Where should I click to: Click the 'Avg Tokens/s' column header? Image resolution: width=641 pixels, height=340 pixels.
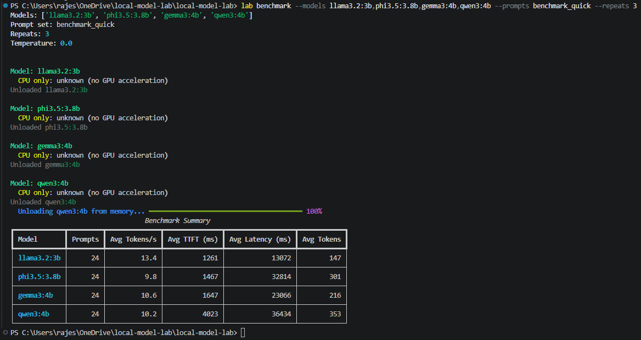[x=133, y=239]
